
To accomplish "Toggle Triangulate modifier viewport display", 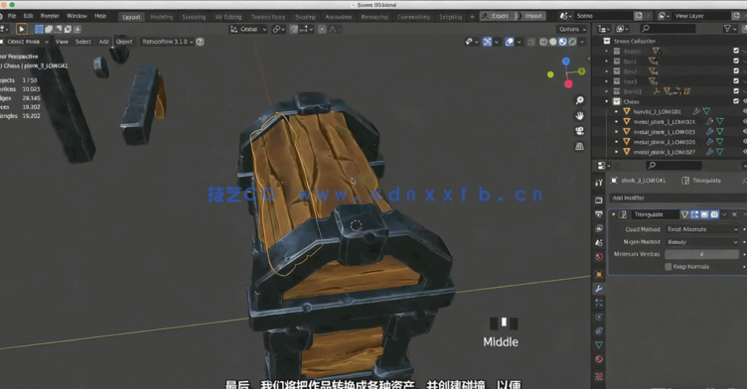I will 704,214.
